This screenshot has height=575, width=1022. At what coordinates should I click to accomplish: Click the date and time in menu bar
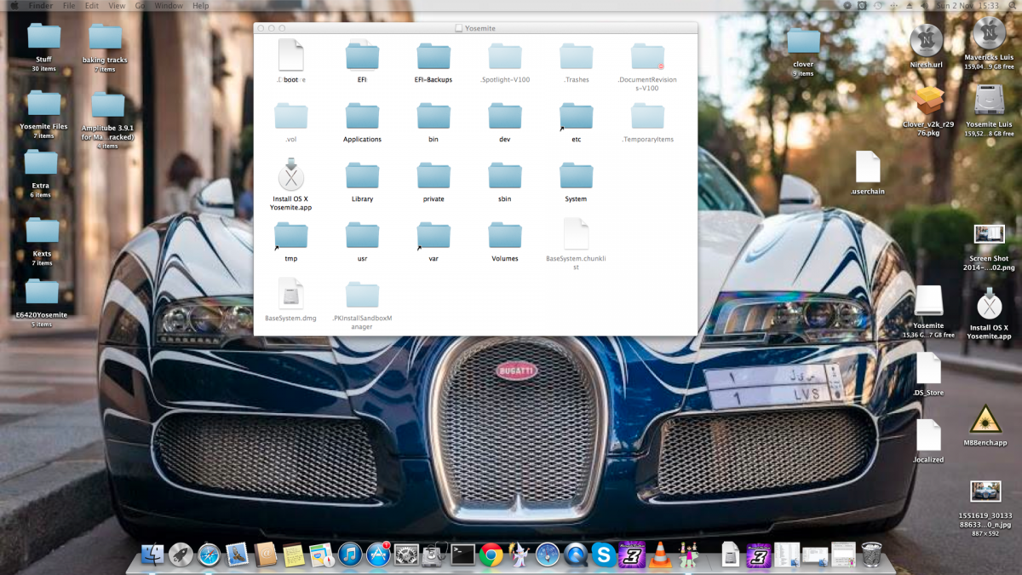pos(967,6)
